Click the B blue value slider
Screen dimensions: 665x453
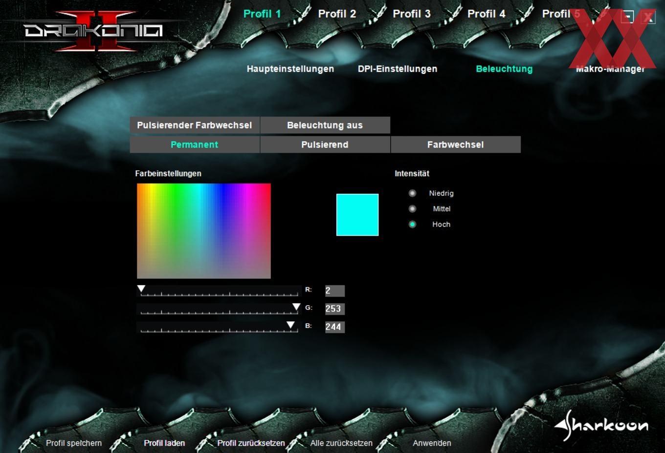219,327
